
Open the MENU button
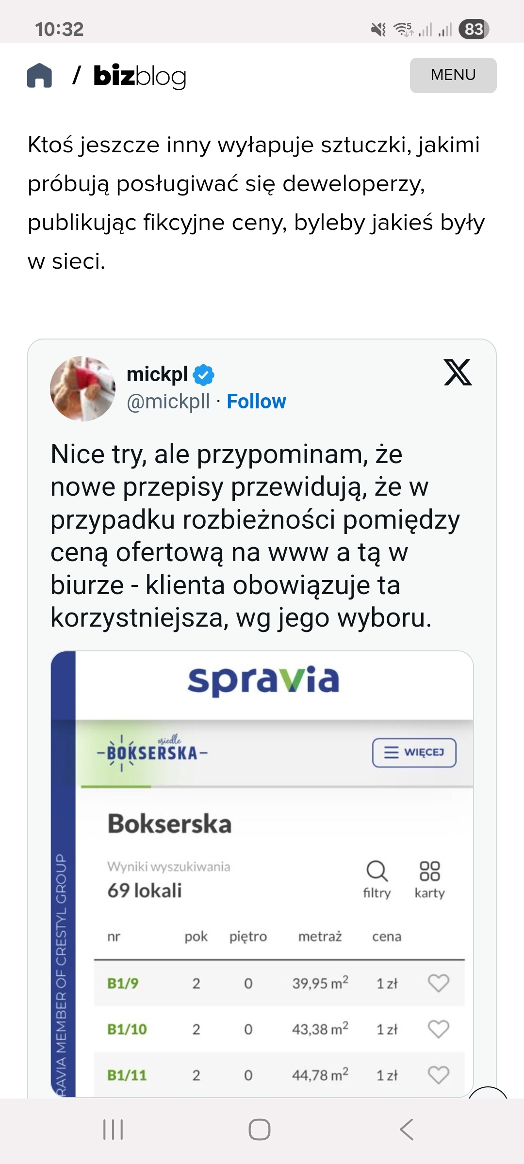(x=453, y=75)
